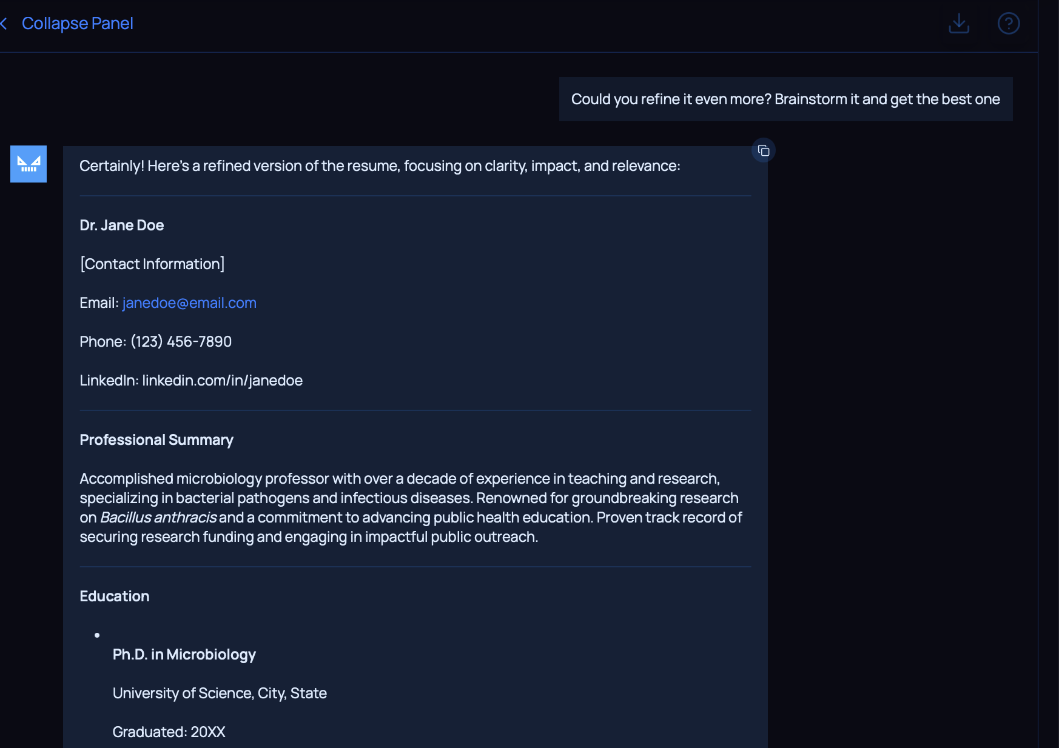Image resolution: width=1059 pixels, height=748 pixels.
Task: Click the download icon in the header
Action: pyautogui.click(x=958, y=24)
